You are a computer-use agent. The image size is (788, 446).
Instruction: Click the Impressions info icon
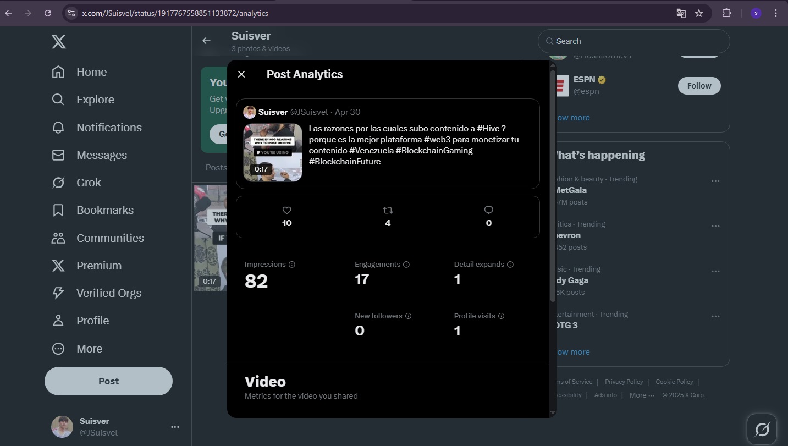tap(292, 265)
